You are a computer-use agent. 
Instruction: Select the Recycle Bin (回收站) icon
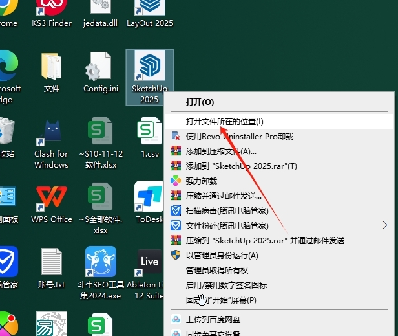[x=7, y=138]
